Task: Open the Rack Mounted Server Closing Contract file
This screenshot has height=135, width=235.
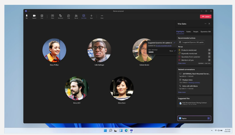Action: [194, 103]
